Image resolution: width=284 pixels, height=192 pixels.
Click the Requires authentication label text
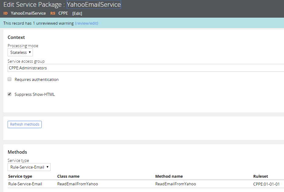point(37,79)
